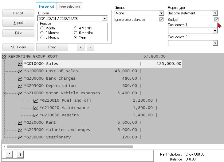This screenshot has height=162, width=224.
Task: Select the Per period tab
Action: pyautogui.click(x=46, y=6)
